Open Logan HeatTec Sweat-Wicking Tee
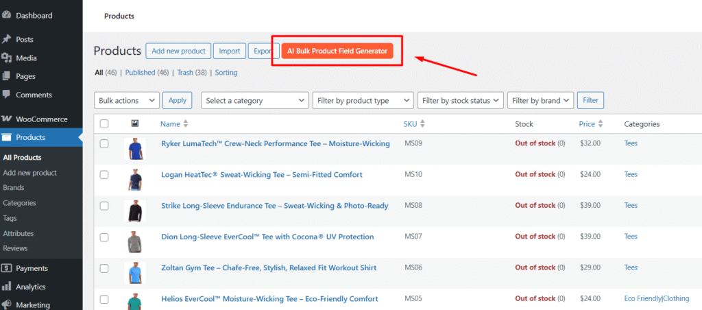Viewport: 702px width, 310px height. pyautogui.click(x=261, y=175)
